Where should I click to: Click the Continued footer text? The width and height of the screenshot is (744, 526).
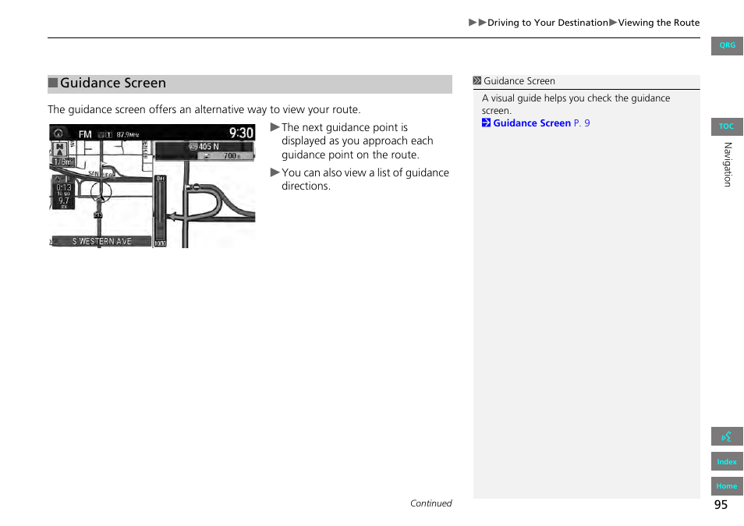[430, 503]
